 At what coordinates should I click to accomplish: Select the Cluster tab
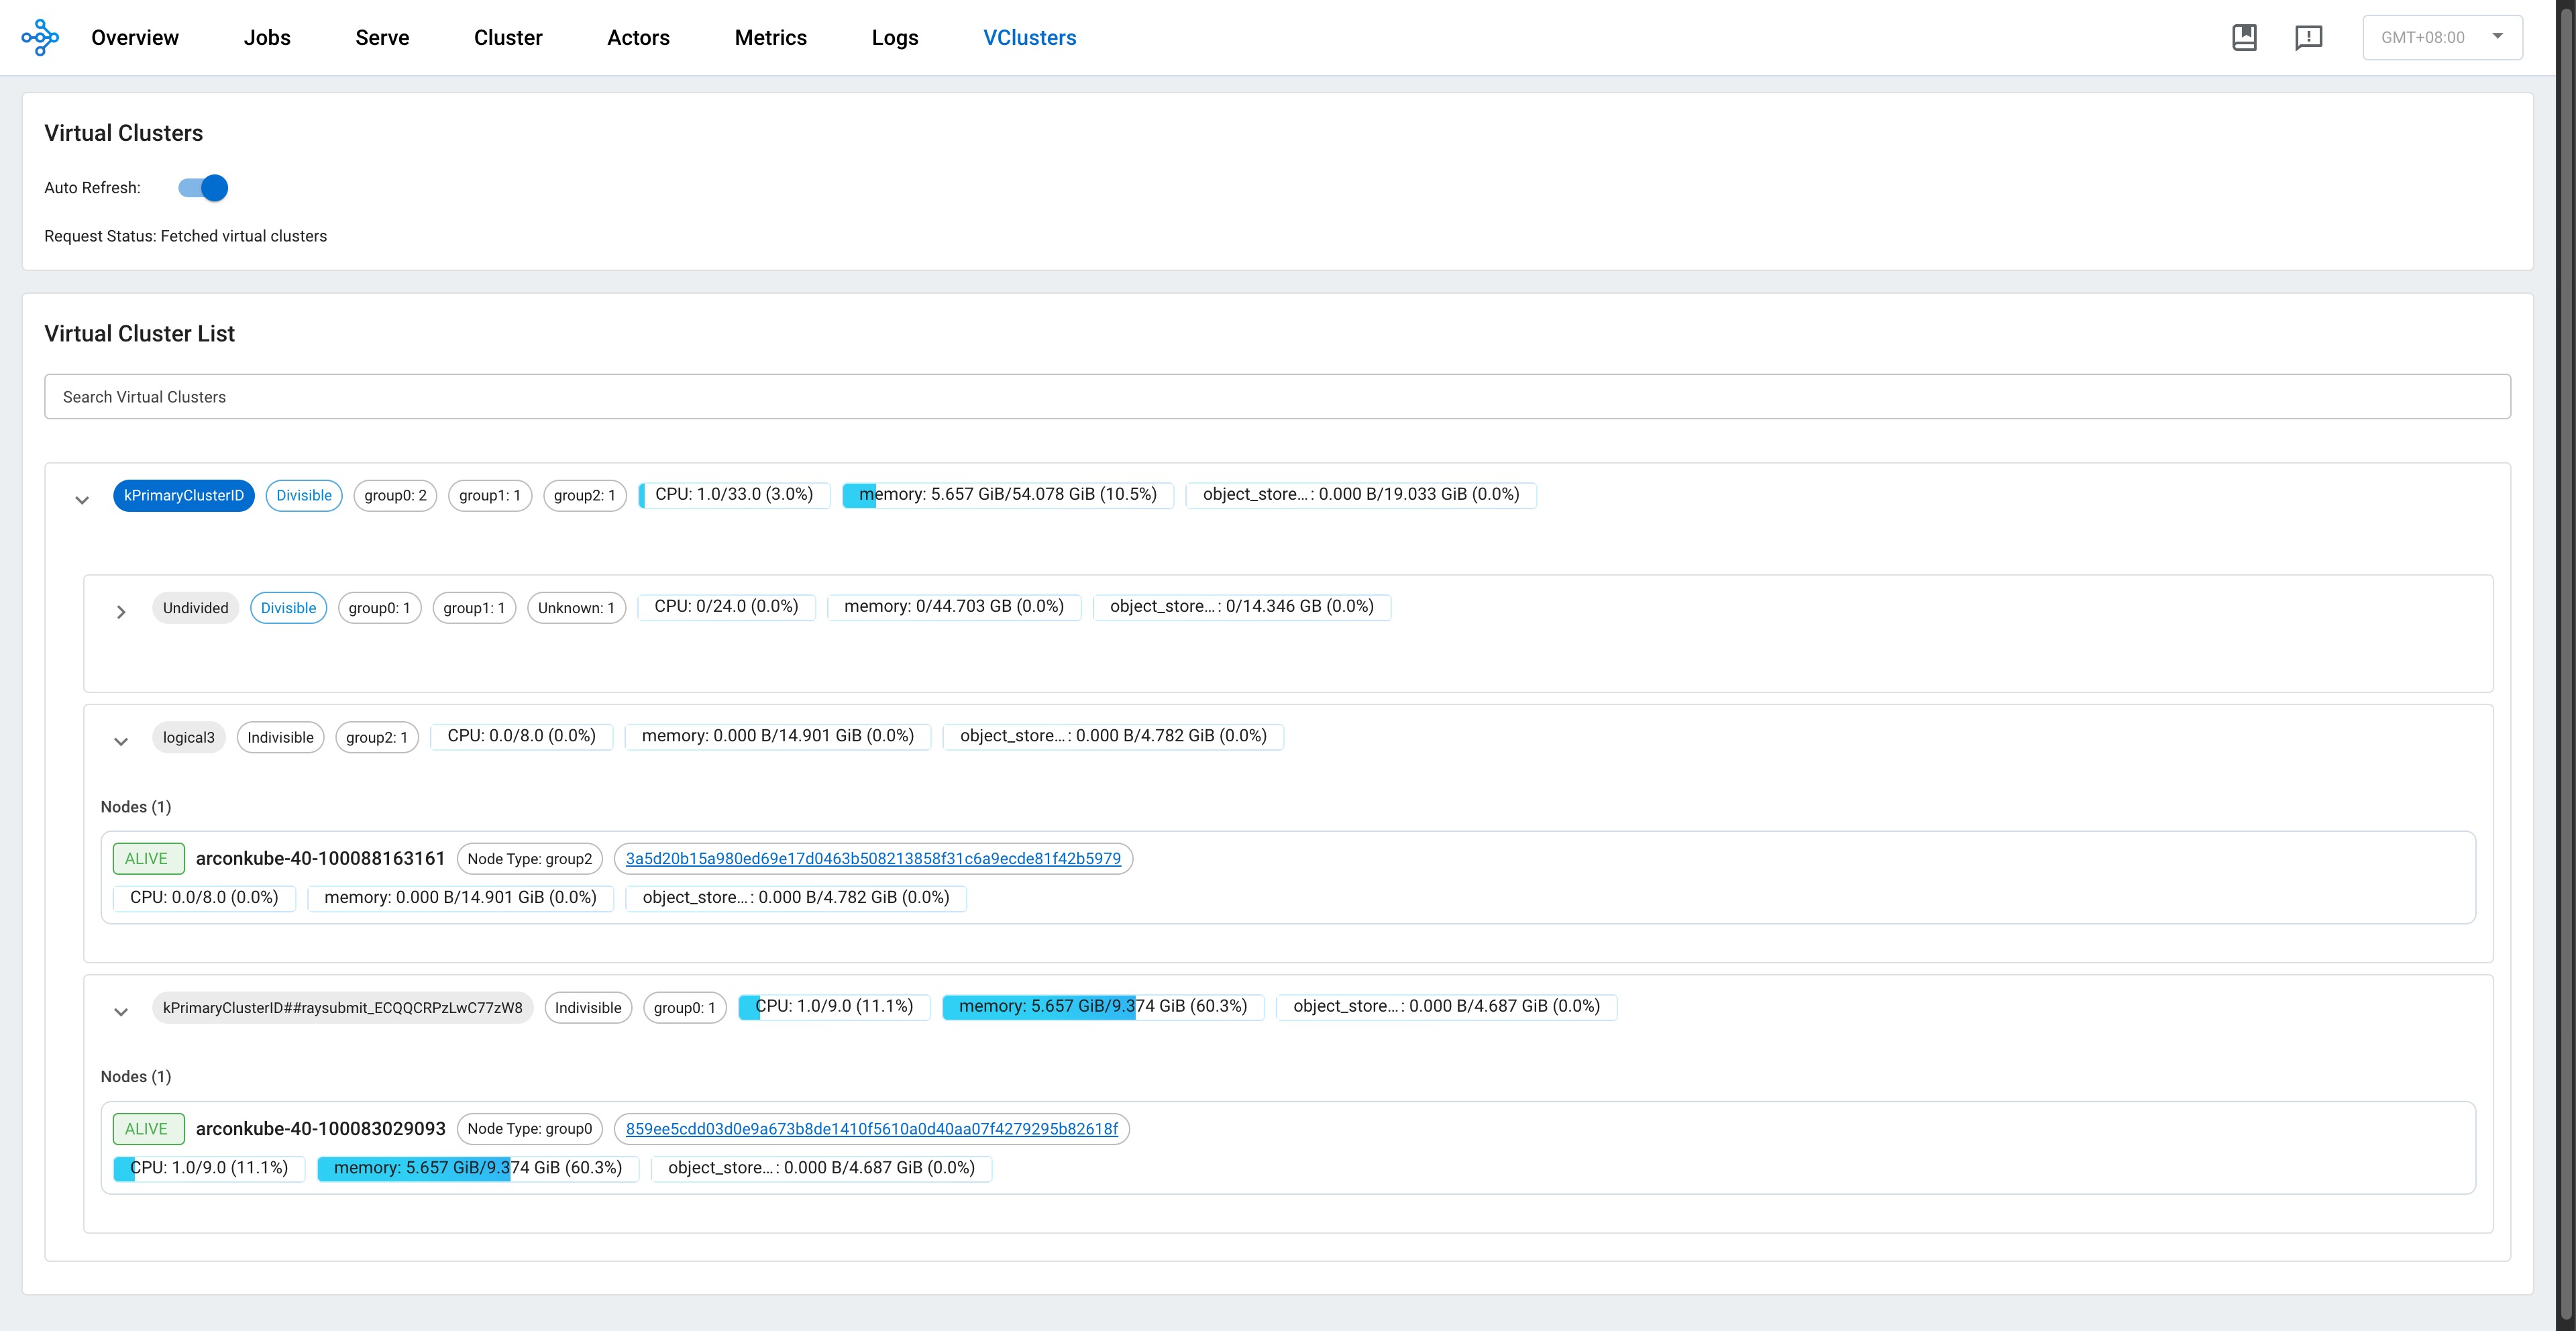point(508,37)
